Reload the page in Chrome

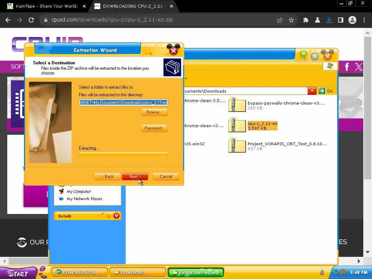coord(31,20)
